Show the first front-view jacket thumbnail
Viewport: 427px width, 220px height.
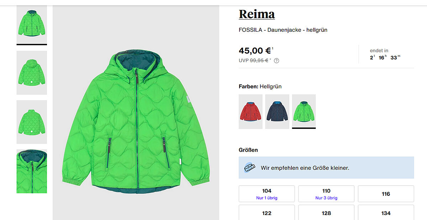(x=32, y=23)
